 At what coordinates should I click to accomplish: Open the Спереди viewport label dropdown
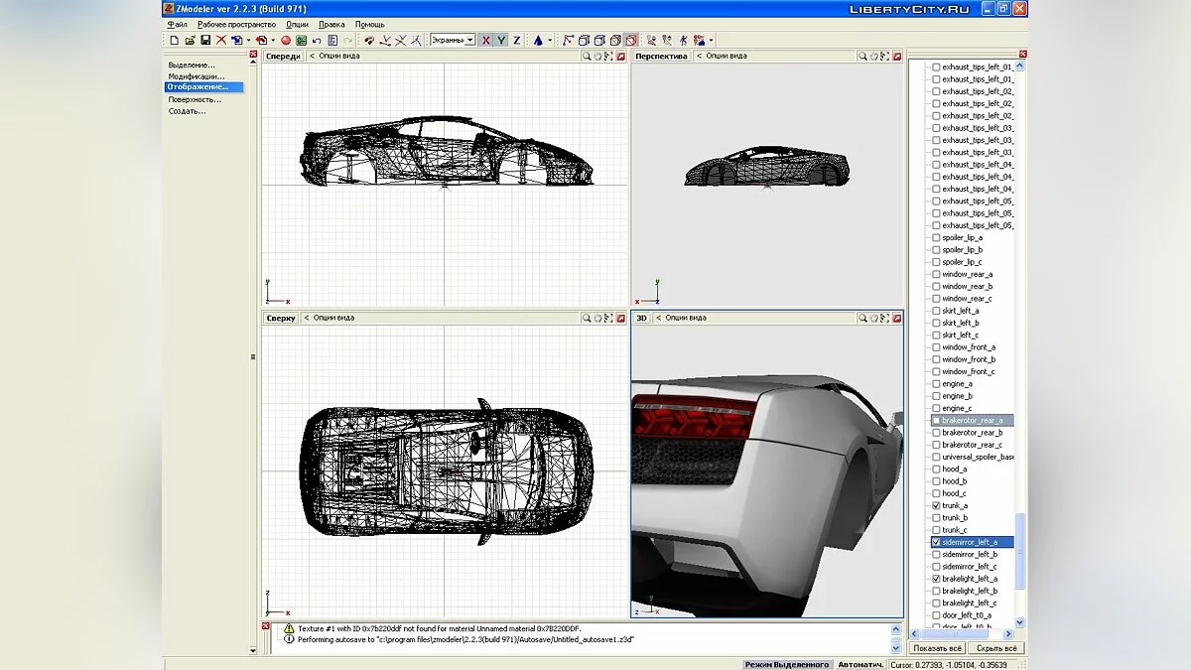coord(283,56)
